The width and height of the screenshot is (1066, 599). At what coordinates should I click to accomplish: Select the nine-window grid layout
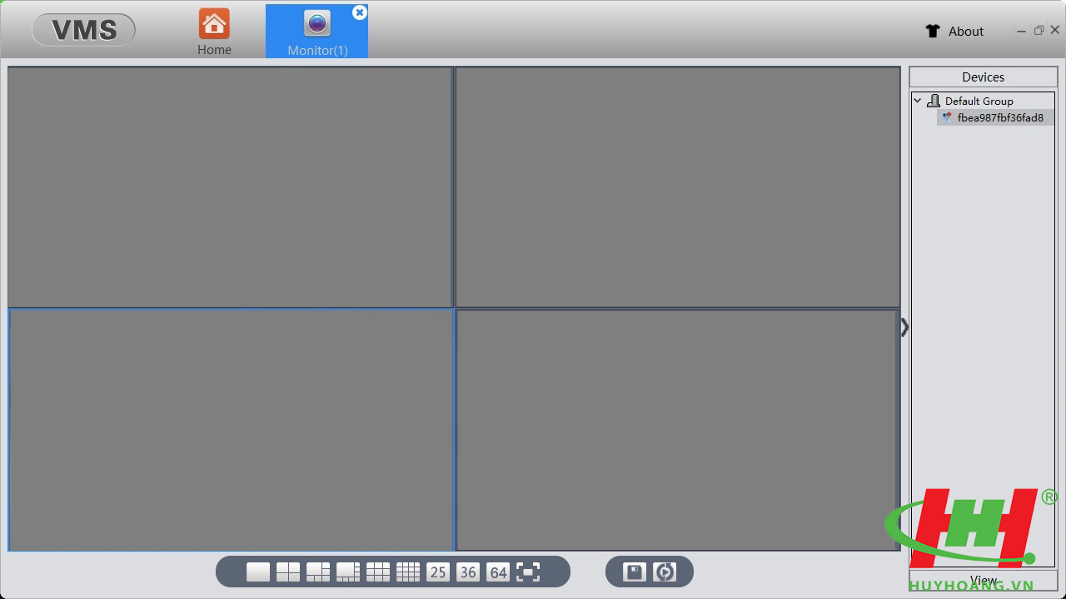[378, 572]
